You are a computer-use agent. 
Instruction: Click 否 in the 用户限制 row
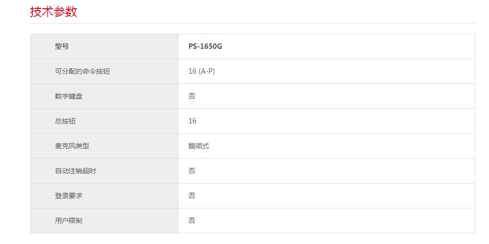[x=192, y=221]
